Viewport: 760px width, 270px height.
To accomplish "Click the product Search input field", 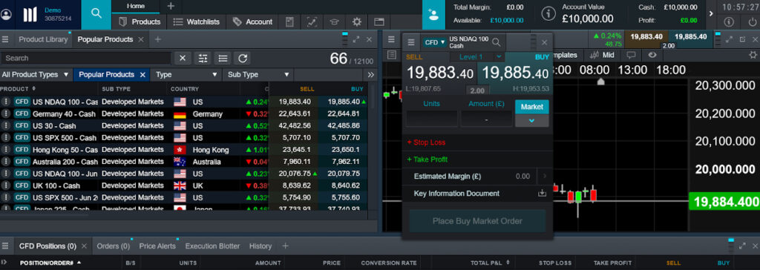I will [85, 58].
